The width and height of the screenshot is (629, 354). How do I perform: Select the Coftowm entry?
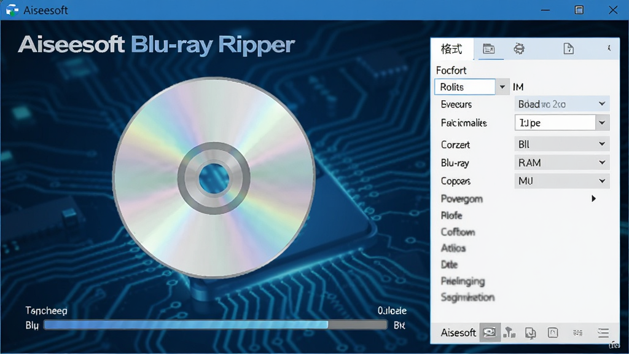click(x=458, y=232)
